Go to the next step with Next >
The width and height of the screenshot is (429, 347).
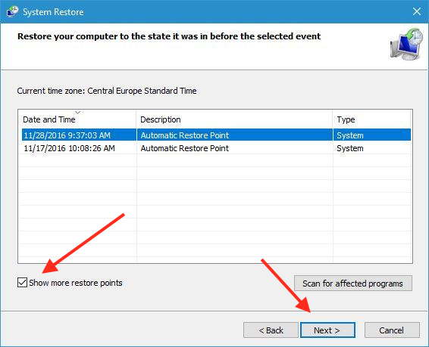(327, 330)
